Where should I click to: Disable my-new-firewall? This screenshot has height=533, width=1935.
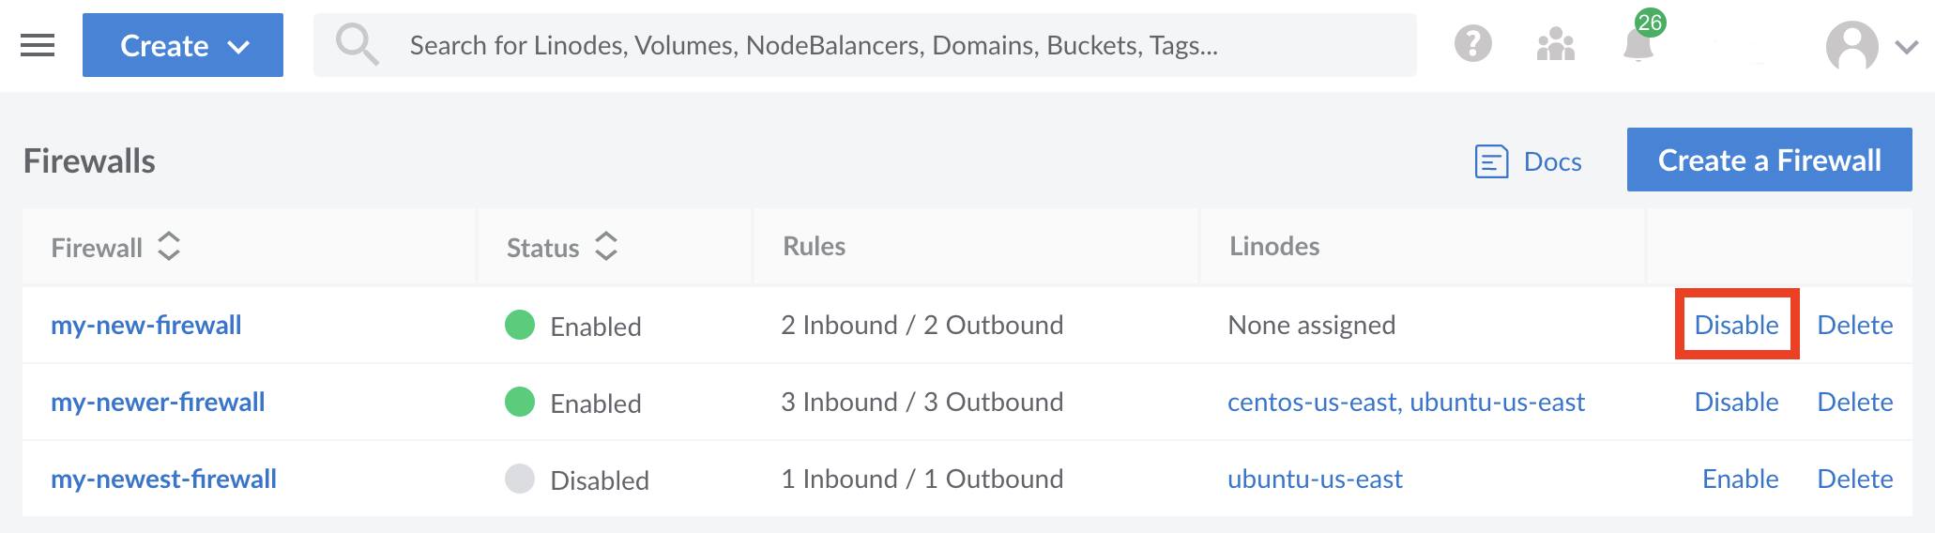point(1736,325)
